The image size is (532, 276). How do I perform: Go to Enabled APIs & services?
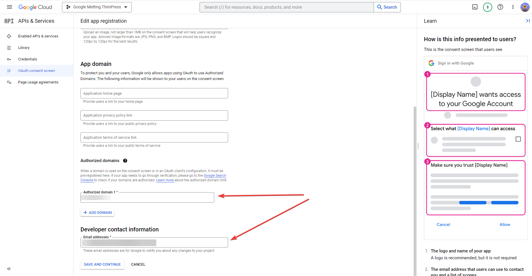click(38, 36)
